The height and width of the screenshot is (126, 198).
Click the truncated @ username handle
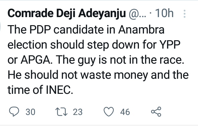click(x=137, y=14)
